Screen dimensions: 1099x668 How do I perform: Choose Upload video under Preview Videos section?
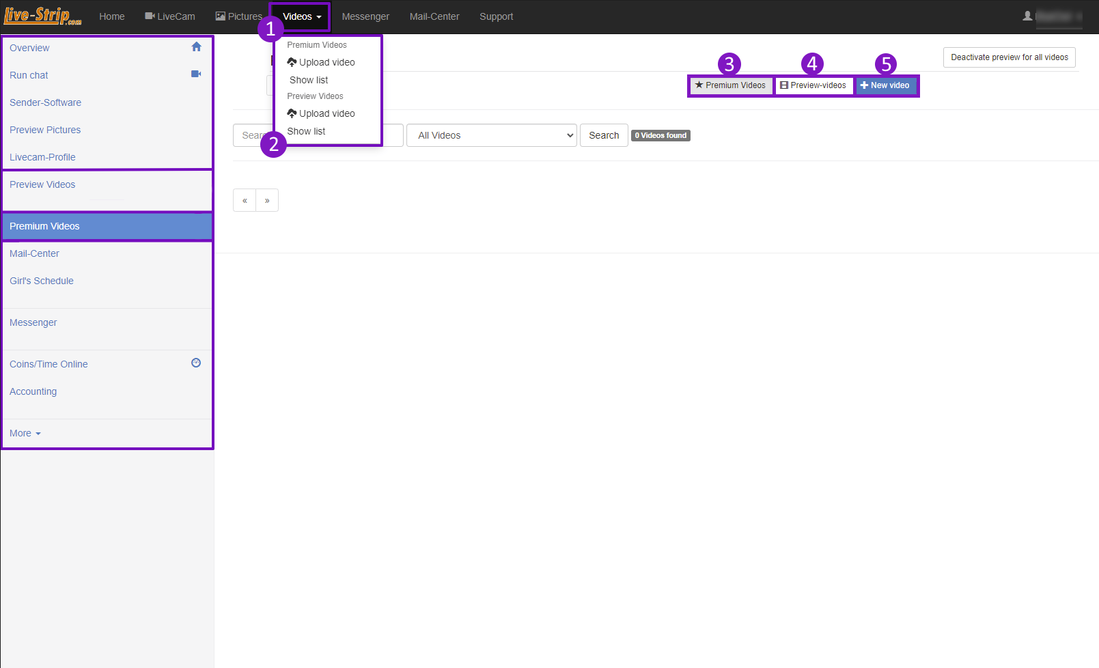tap(321, 113)
